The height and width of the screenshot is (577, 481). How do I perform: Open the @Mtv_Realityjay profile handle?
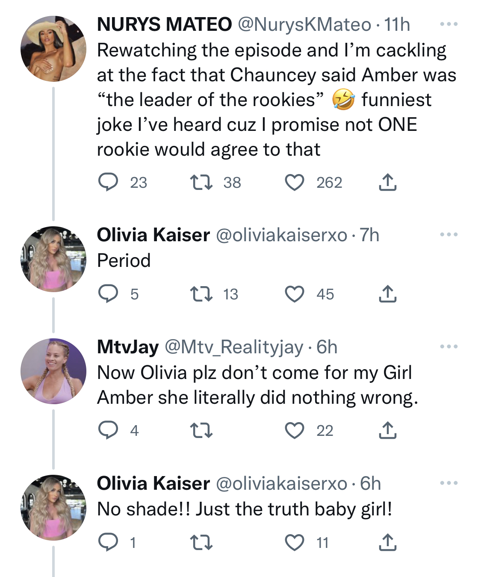(234, 347)
